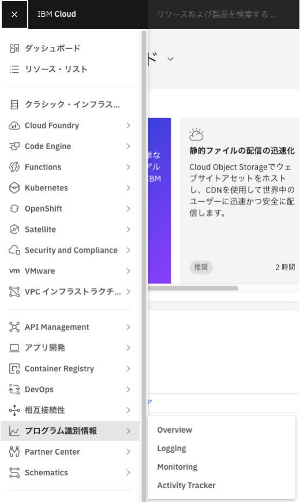Click the observability chart icon
The height and width of the screenshot is (502, 300).
[14, 431]
